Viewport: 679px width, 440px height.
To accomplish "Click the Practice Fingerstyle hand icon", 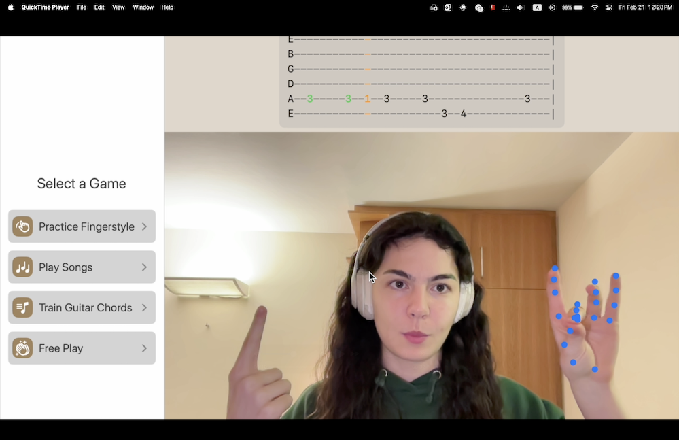I will (x=22, y=226).
